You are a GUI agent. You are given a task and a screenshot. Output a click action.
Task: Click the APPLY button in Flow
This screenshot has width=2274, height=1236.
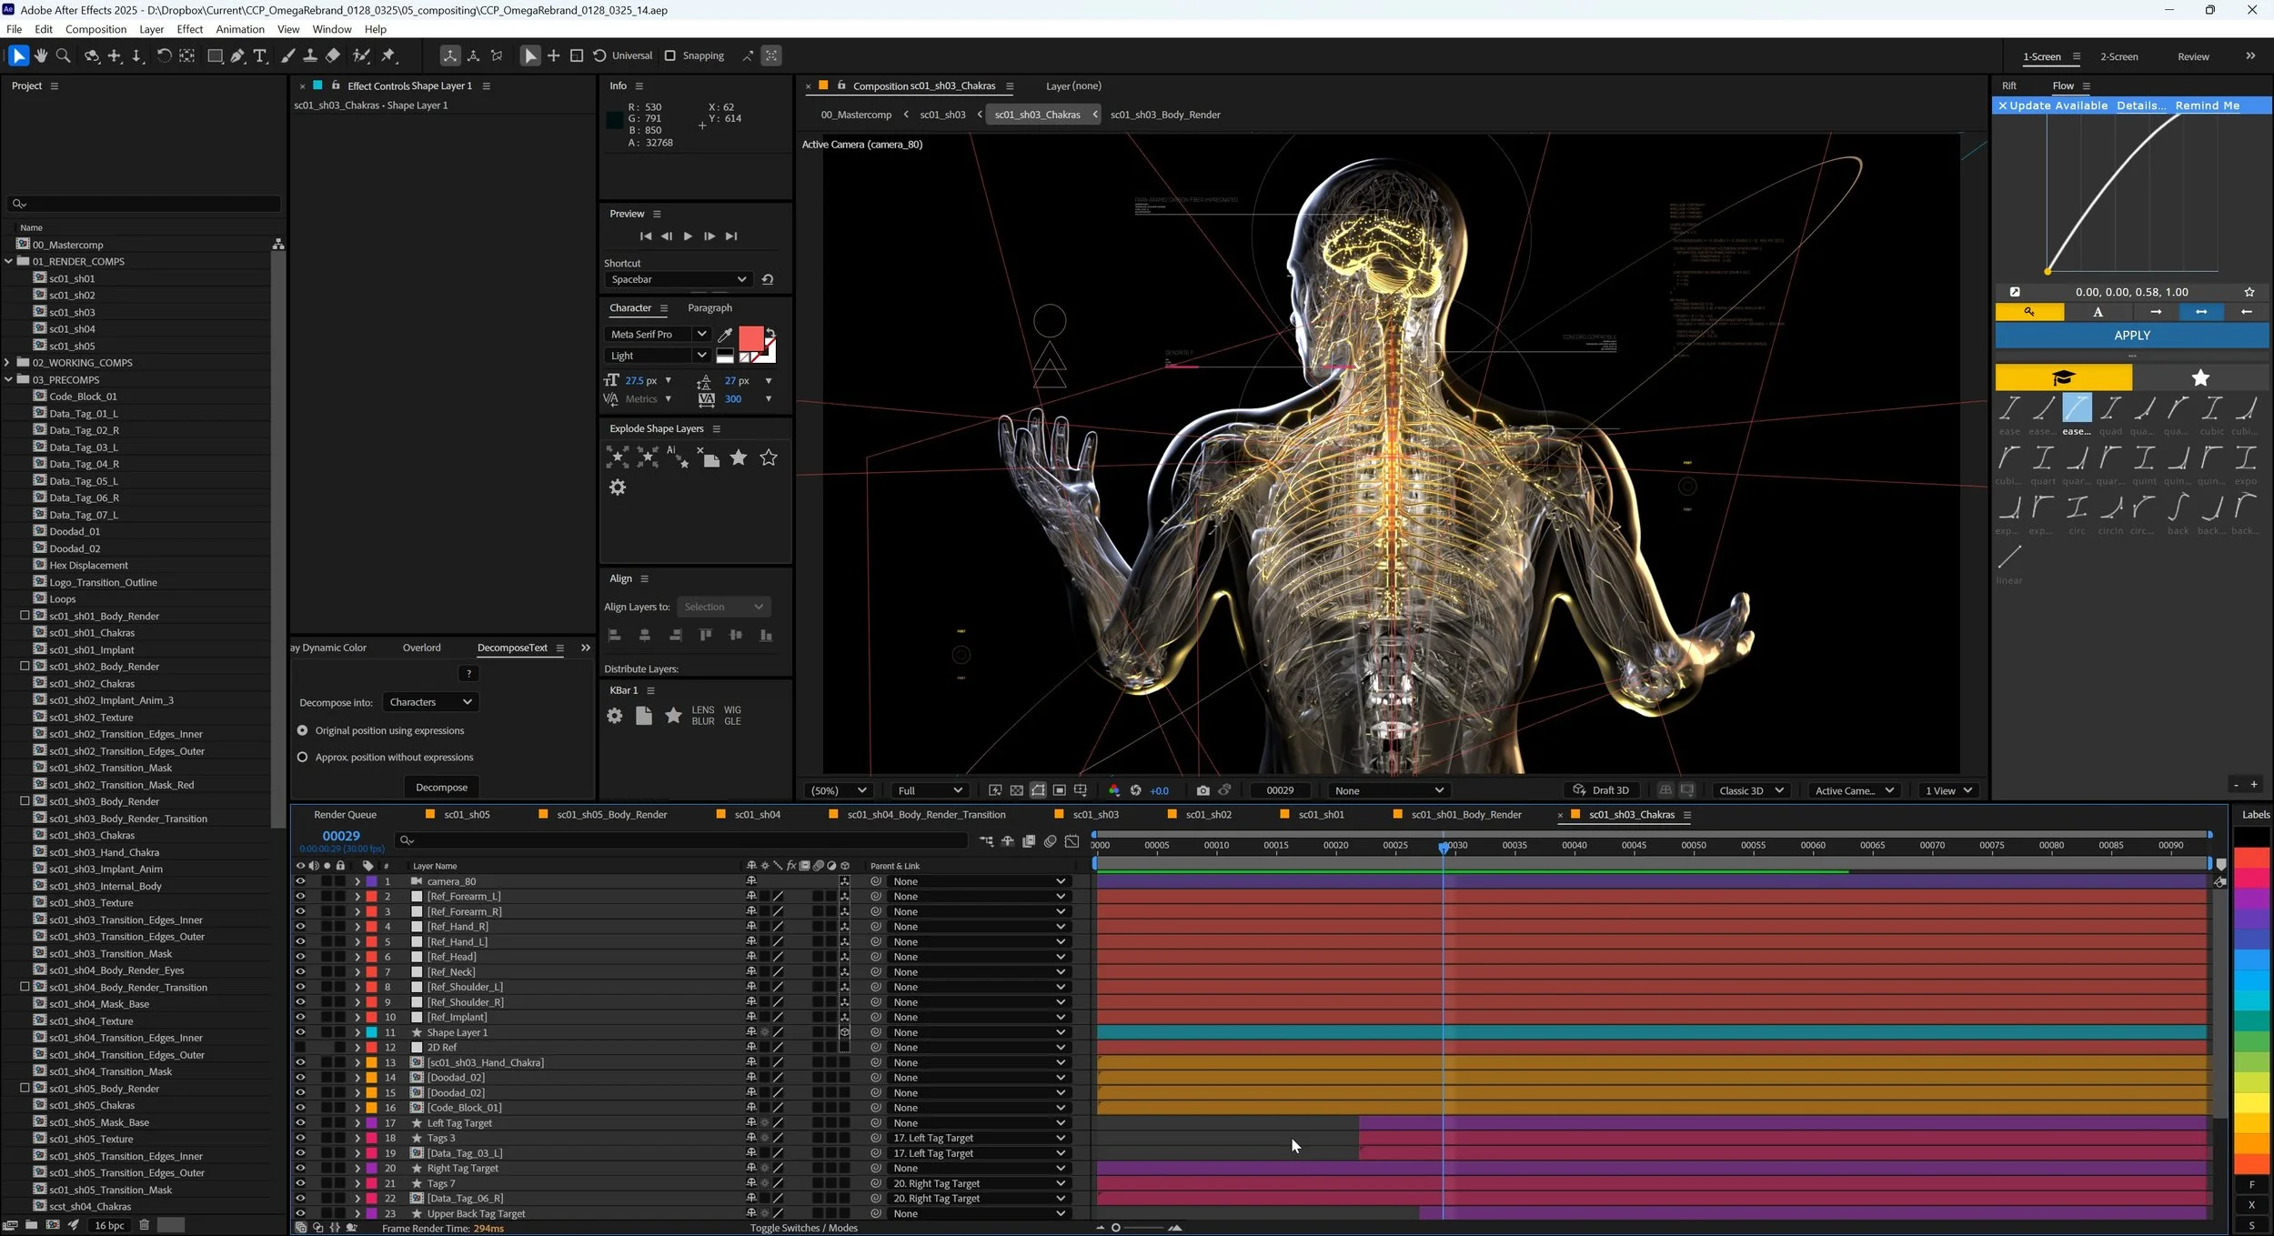tap(2131, 336)
